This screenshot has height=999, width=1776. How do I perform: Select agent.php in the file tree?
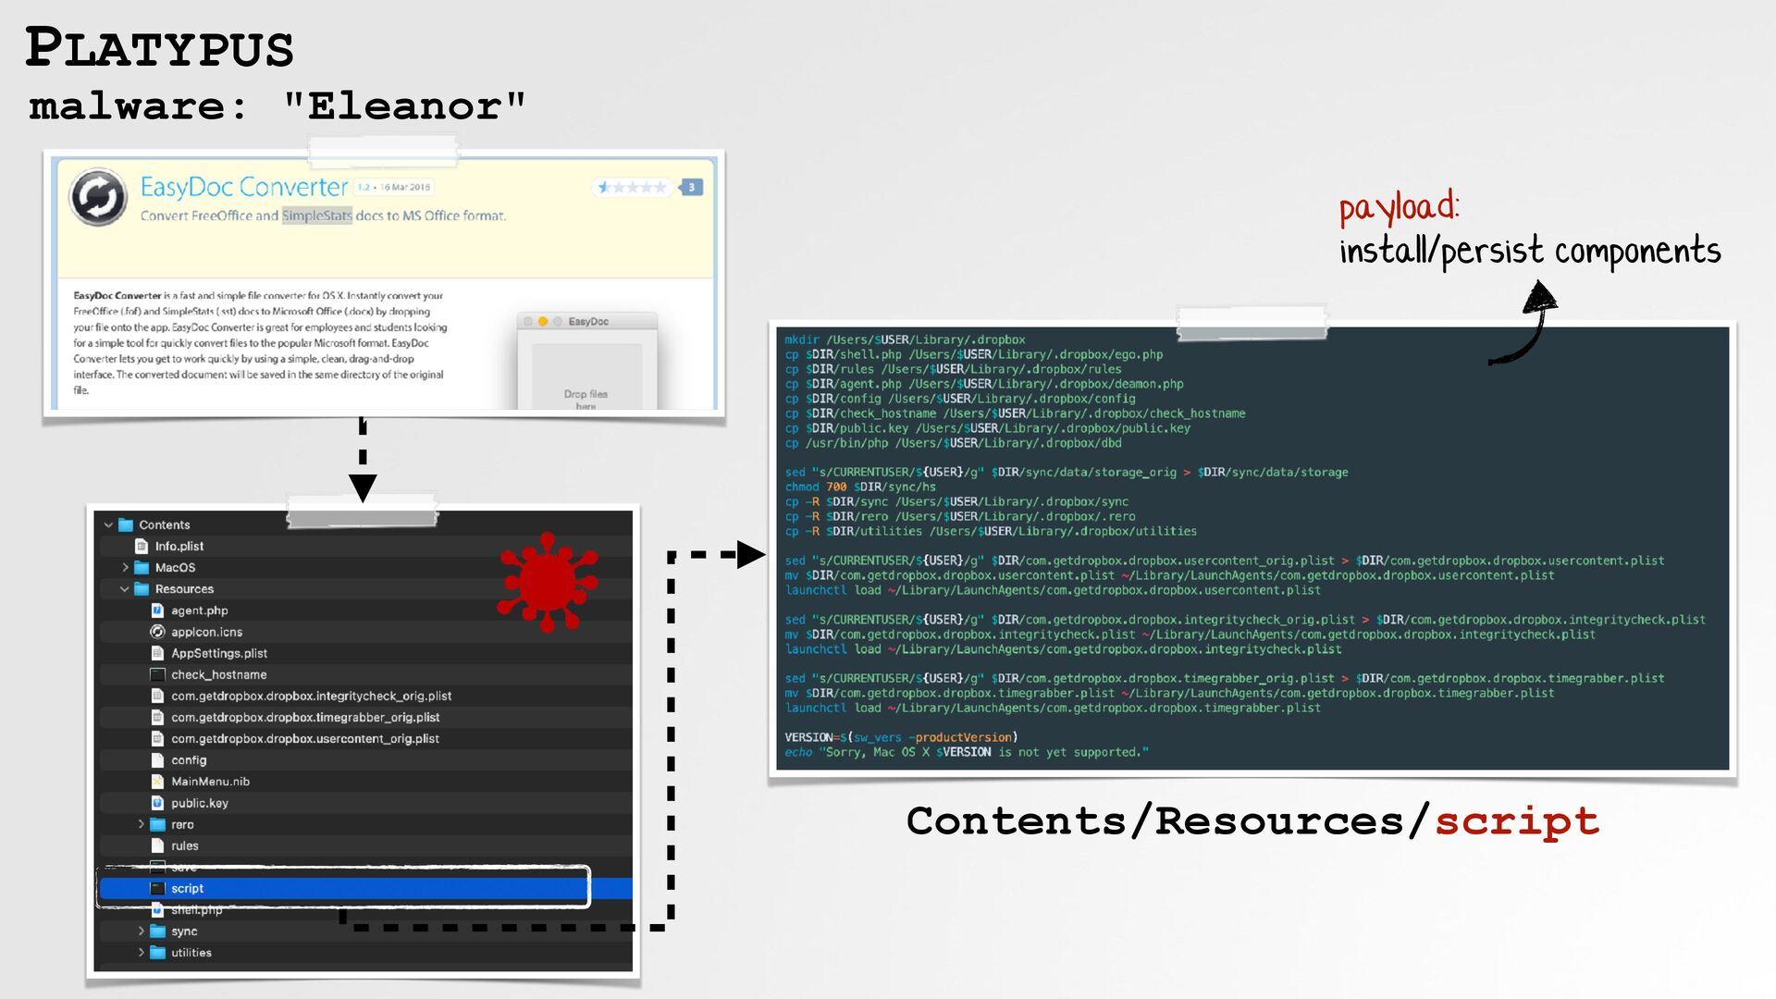coord(199,610)
